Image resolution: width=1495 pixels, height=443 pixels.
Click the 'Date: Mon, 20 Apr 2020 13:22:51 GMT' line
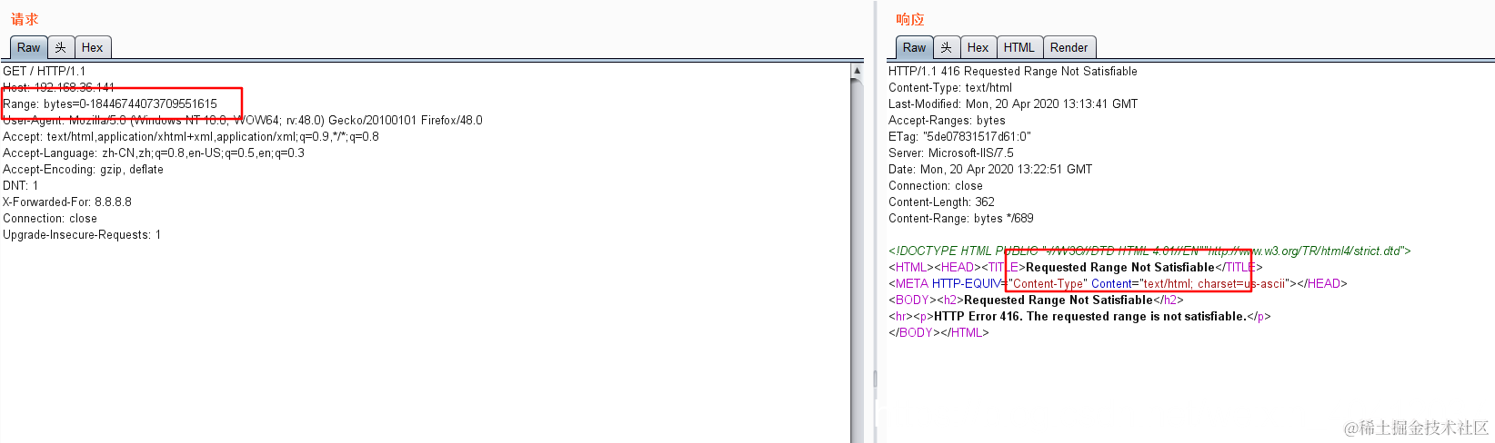coord(990,169)
